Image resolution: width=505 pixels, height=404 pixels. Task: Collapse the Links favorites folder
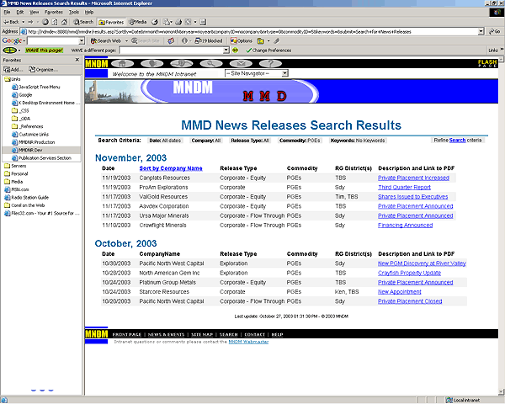tap(13, 79)
